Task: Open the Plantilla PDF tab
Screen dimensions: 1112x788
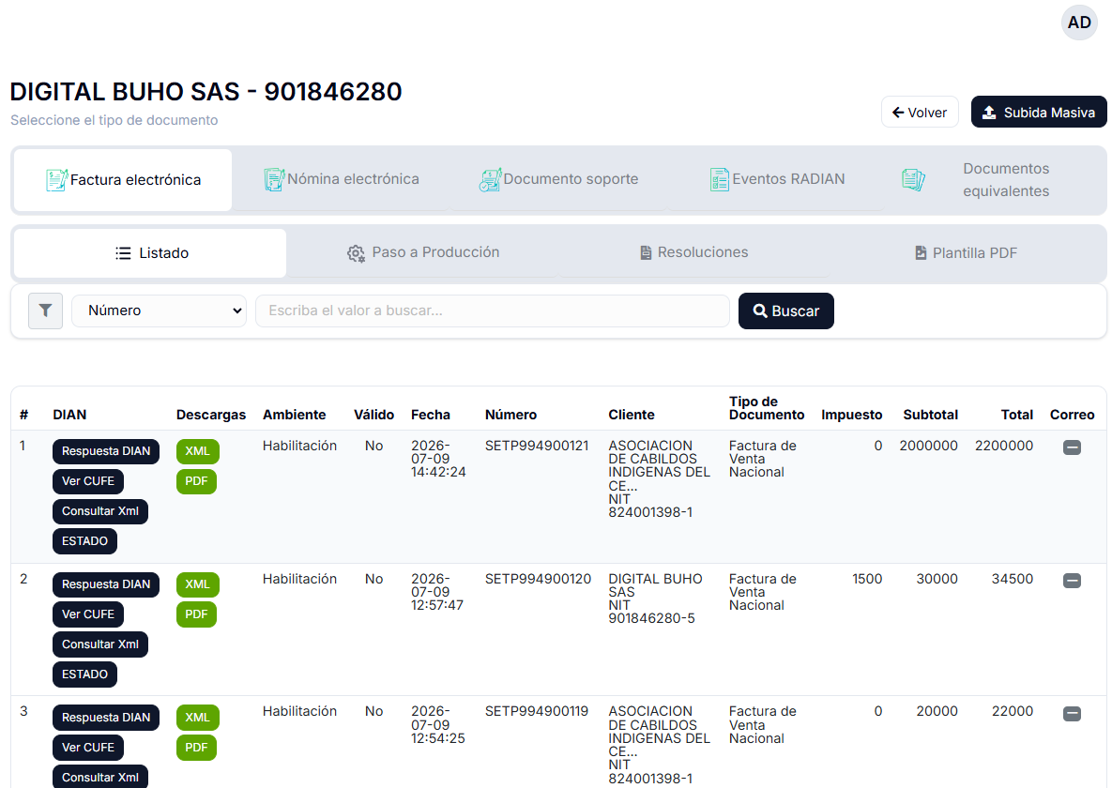Action: tap(966, 252)
